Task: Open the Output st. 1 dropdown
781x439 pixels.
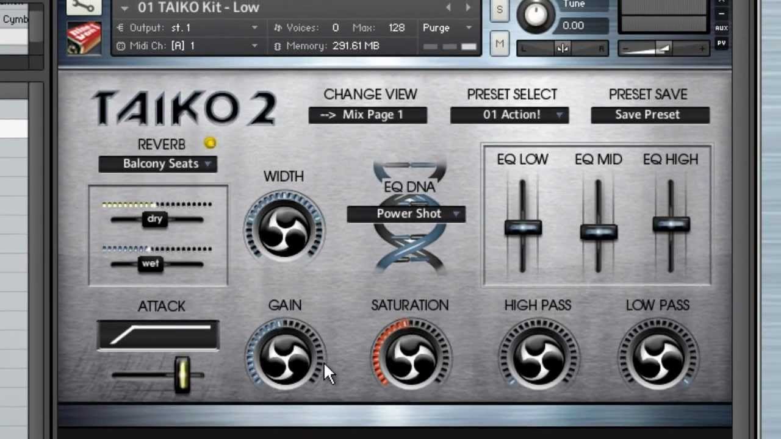Action: (x=187, y=27)
